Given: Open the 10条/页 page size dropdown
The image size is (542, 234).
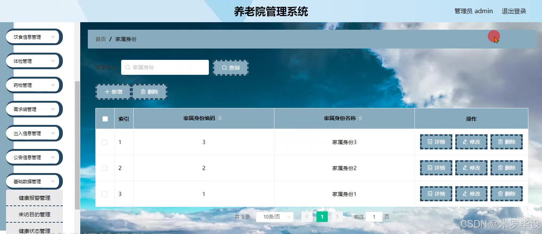Looking at the screenshot, I should [275, 217].
